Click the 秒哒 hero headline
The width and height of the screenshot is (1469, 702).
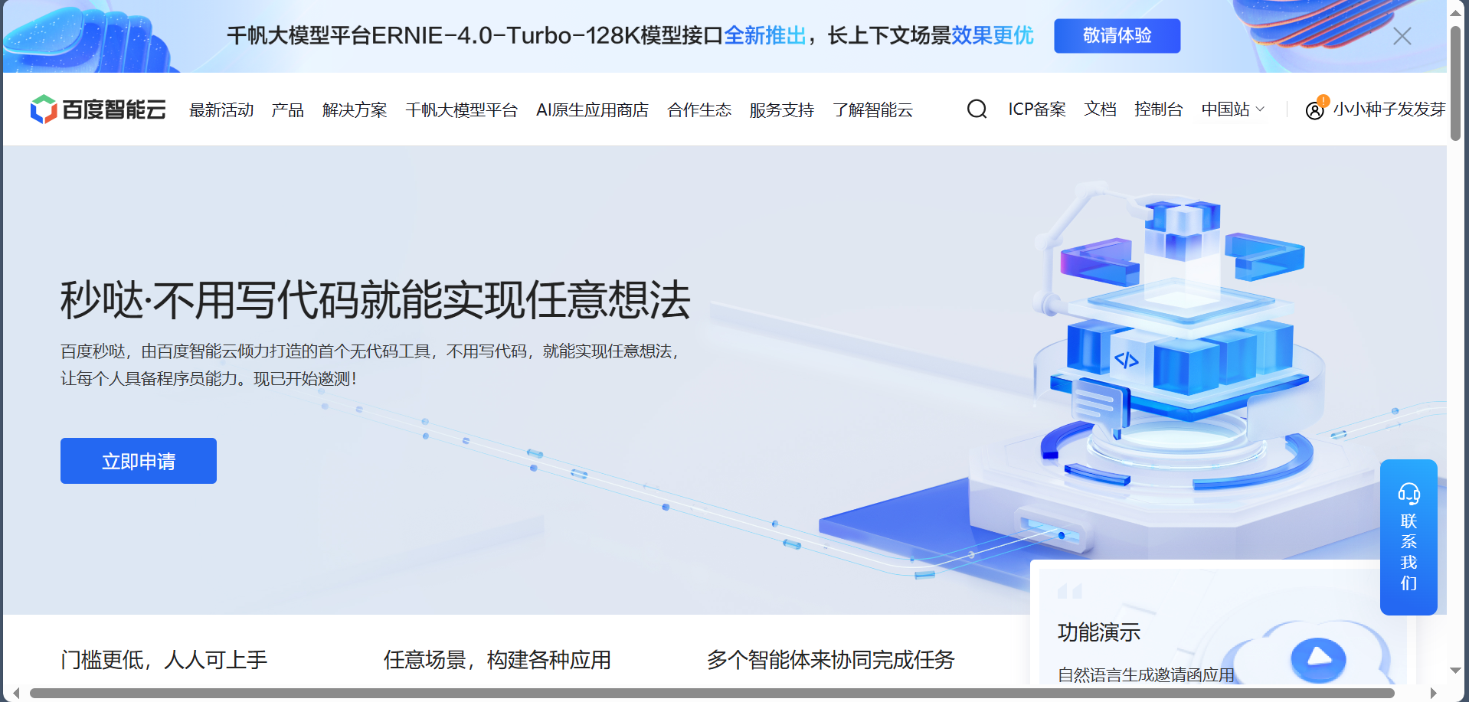[376, 299]
